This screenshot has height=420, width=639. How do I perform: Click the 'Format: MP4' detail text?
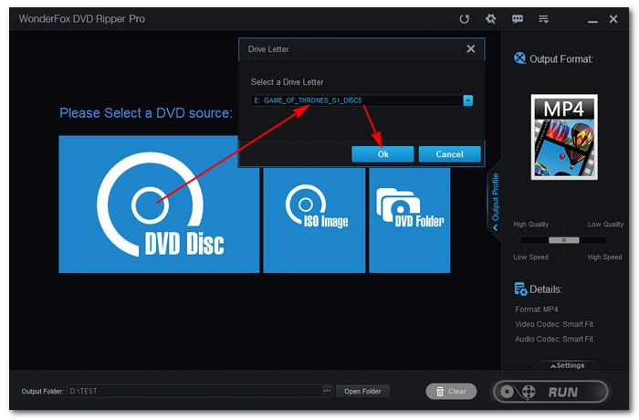(x=537, y=310)
